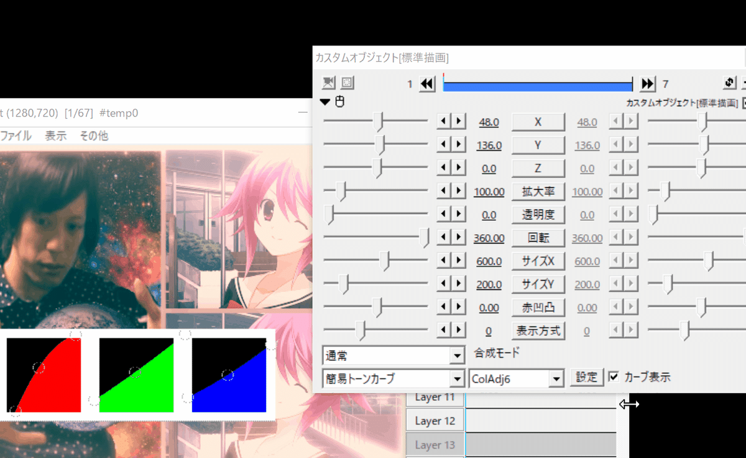
Task: Click the 回転 value field 360.00
Action: 489,238
